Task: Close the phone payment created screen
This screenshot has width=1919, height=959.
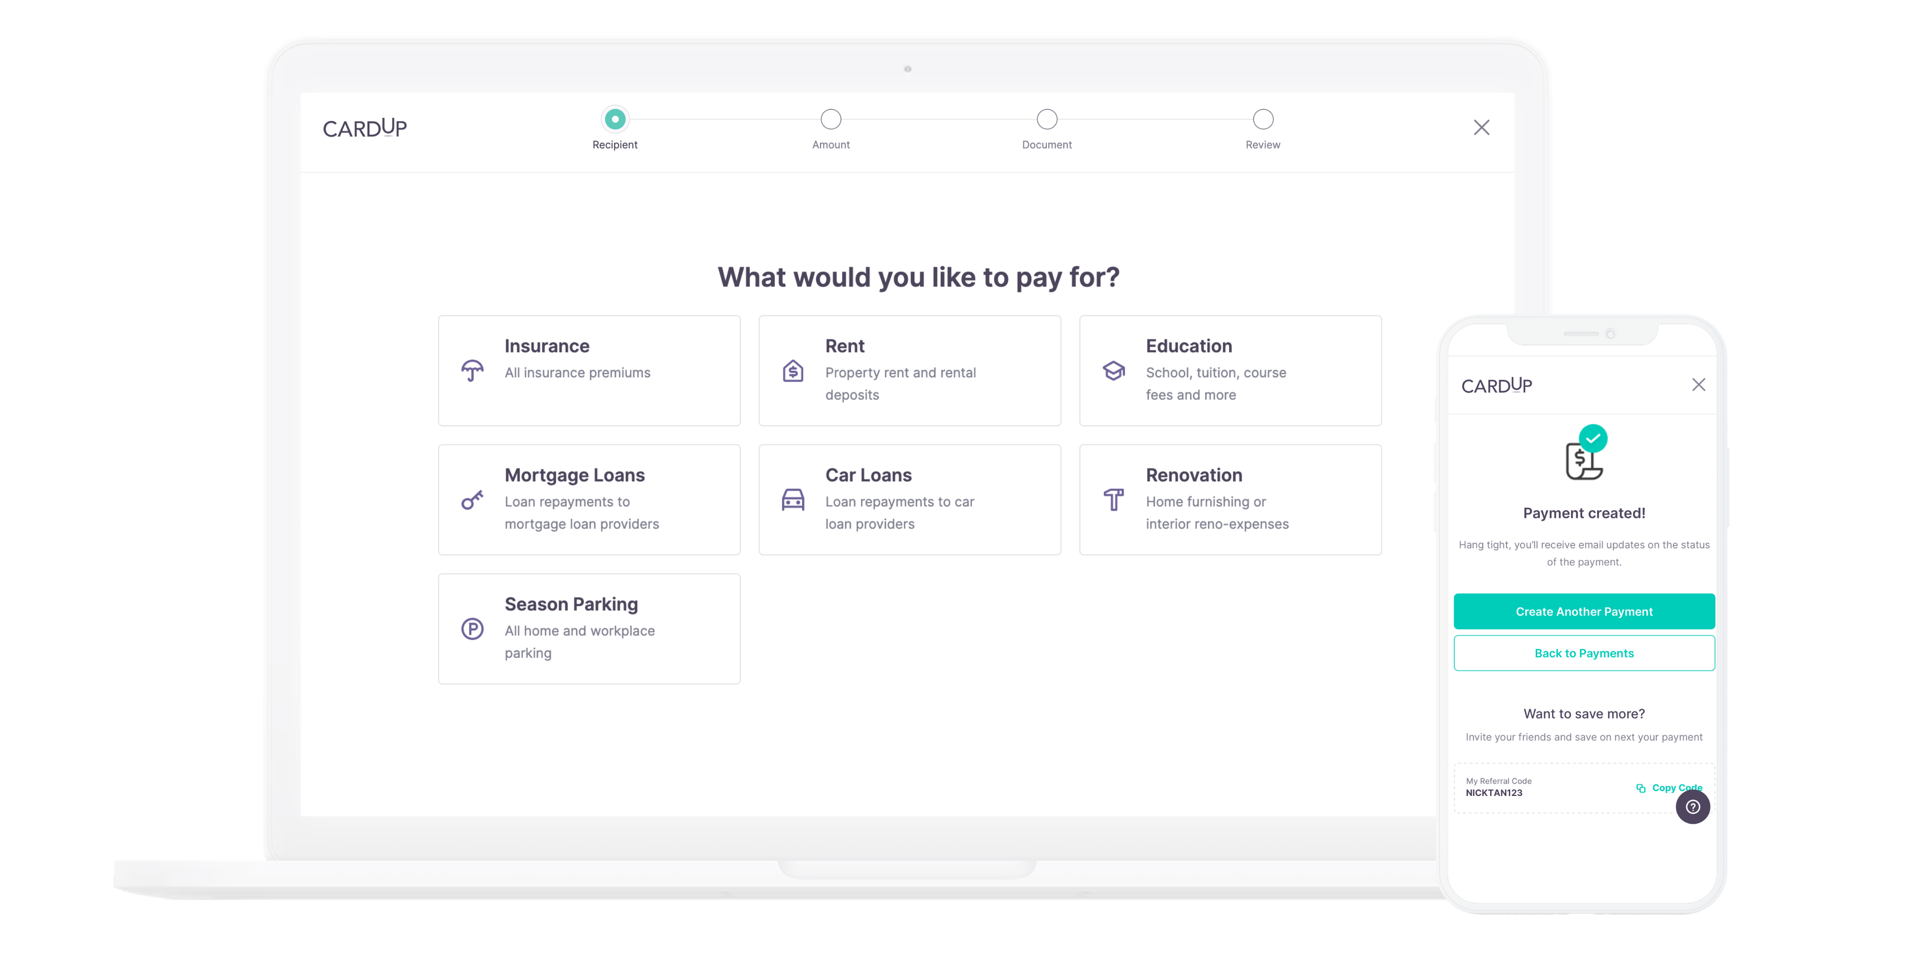Action: pos(1698,385)
